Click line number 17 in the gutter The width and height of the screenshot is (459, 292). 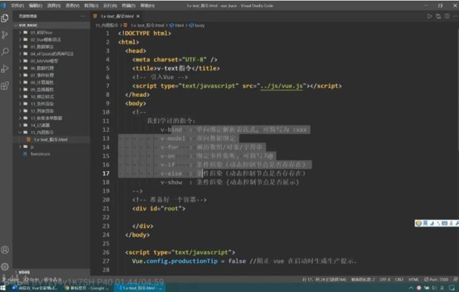pyautogui.click(x=106, y=173)
